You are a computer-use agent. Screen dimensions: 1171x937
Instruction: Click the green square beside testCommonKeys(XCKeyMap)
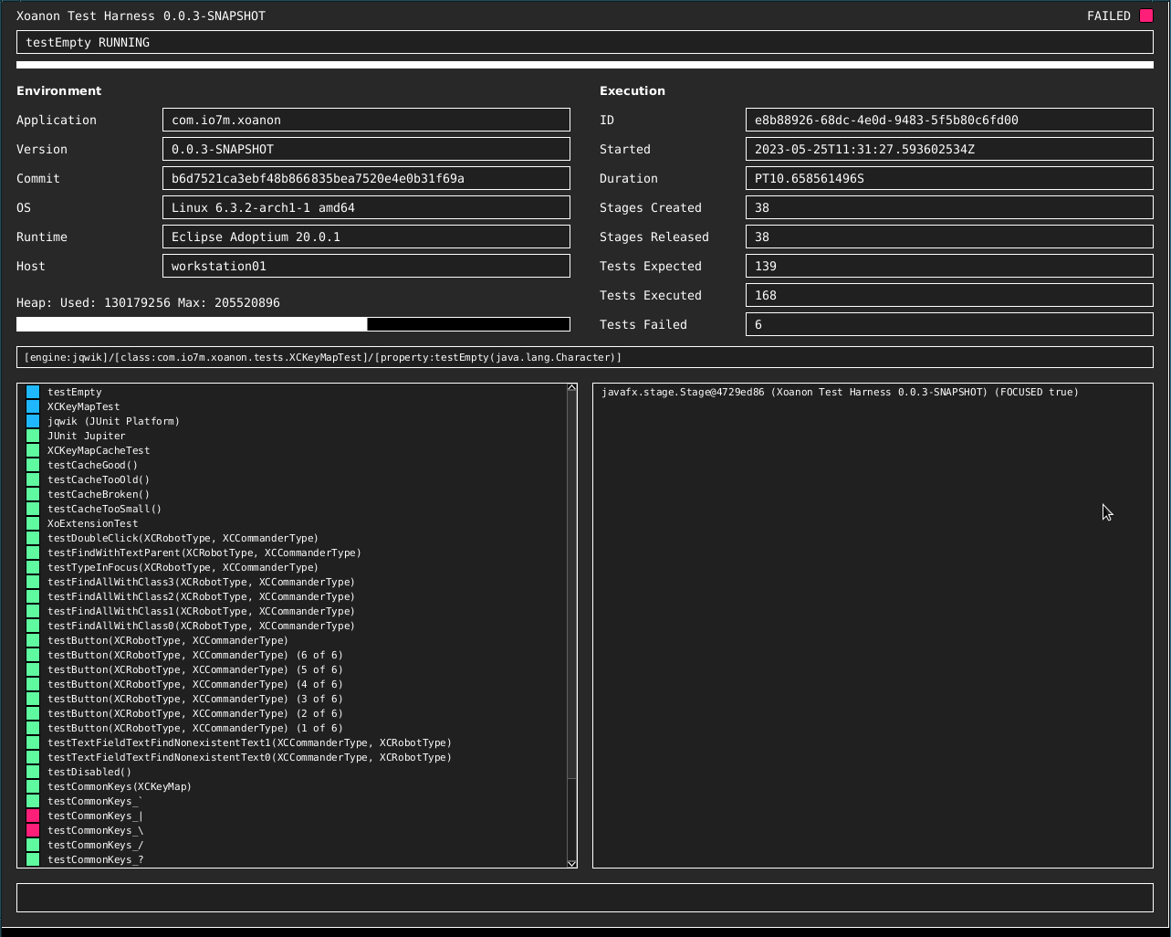[x=33, y=786]
